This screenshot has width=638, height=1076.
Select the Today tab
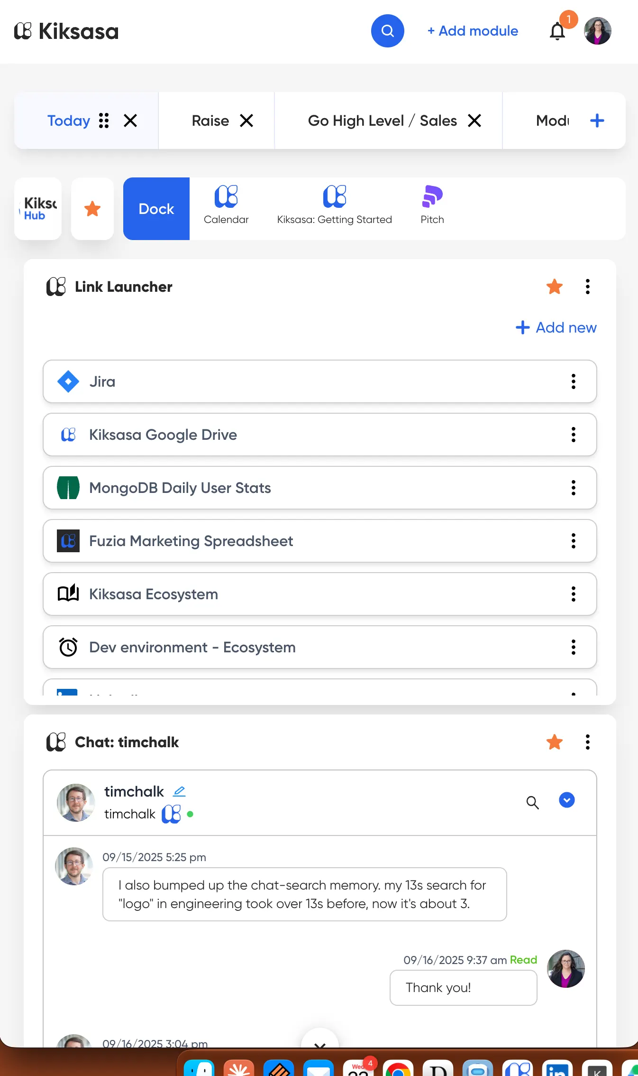[68, 121]
